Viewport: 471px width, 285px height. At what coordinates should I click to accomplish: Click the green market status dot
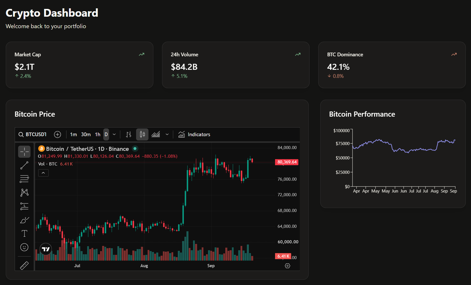pos(135,149)
